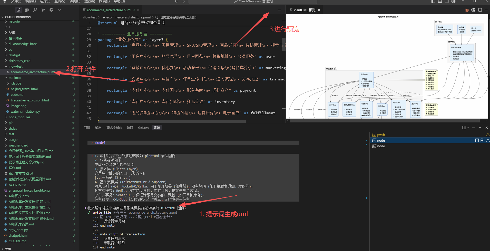This screenshot has height=251, width=490.
Task: Toggle the bottom panel layout button
Action: [x=440, y=2]
